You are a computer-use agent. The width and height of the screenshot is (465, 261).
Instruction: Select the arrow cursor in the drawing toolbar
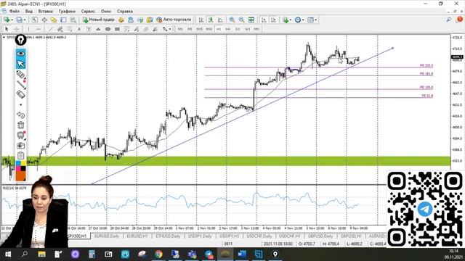pyautogui.click(x=7, y=29)
